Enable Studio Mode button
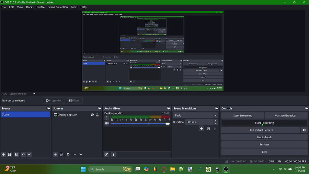 (x=264, y=137)
